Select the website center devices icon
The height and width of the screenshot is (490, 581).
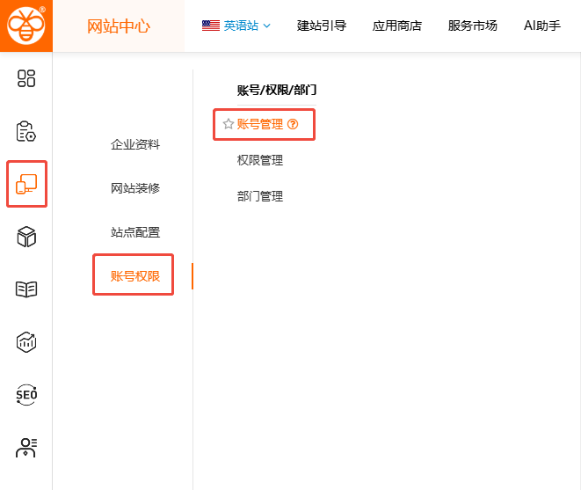tap(26, 184)
